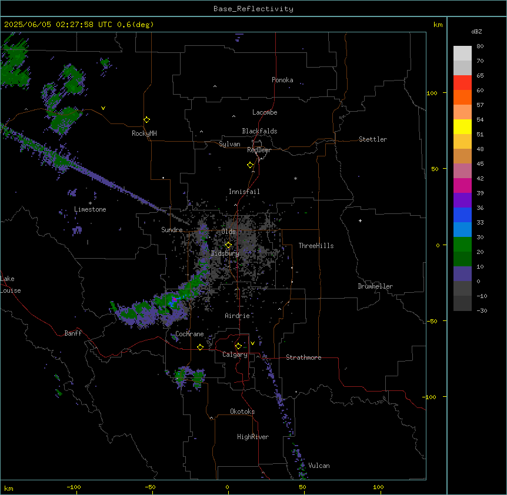Click the HighRiver label
507x495 pixels.
click(x=253, y=437)
